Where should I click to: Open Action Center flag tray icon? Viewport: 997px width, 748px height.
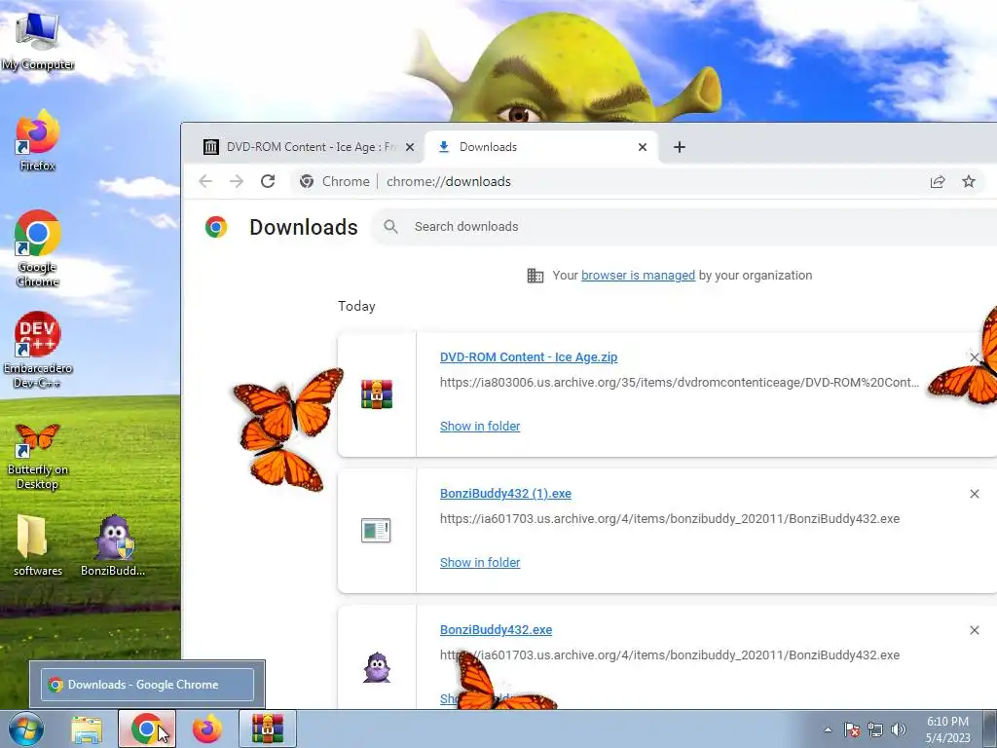(x=852, y=729)
